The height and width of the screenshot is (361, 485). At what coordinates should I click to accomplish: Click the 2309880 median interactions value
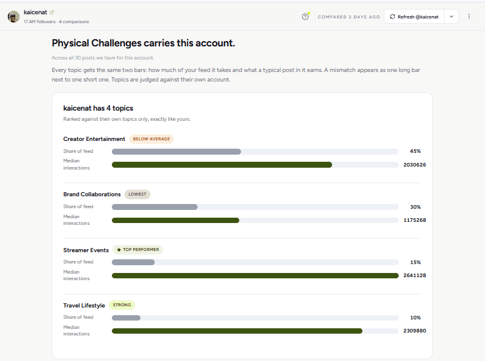tap(414, 331)
